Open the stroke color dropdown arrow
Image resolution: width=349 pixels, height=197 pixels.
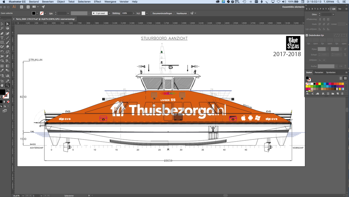pyautogui.click(x=45, y=13)
